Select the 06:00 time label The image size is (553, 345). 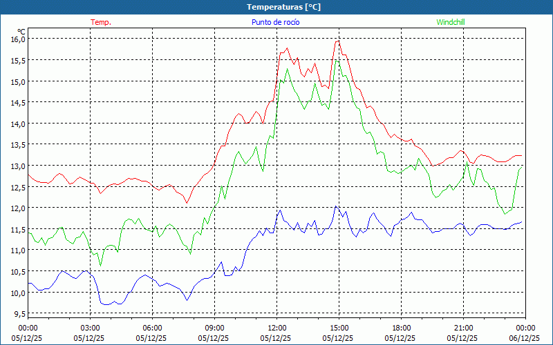pos(152,328)
